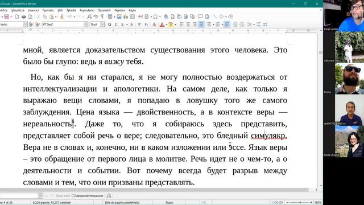
Task: Open font name dropdown arrow
Action: click(x=86, y=24)
